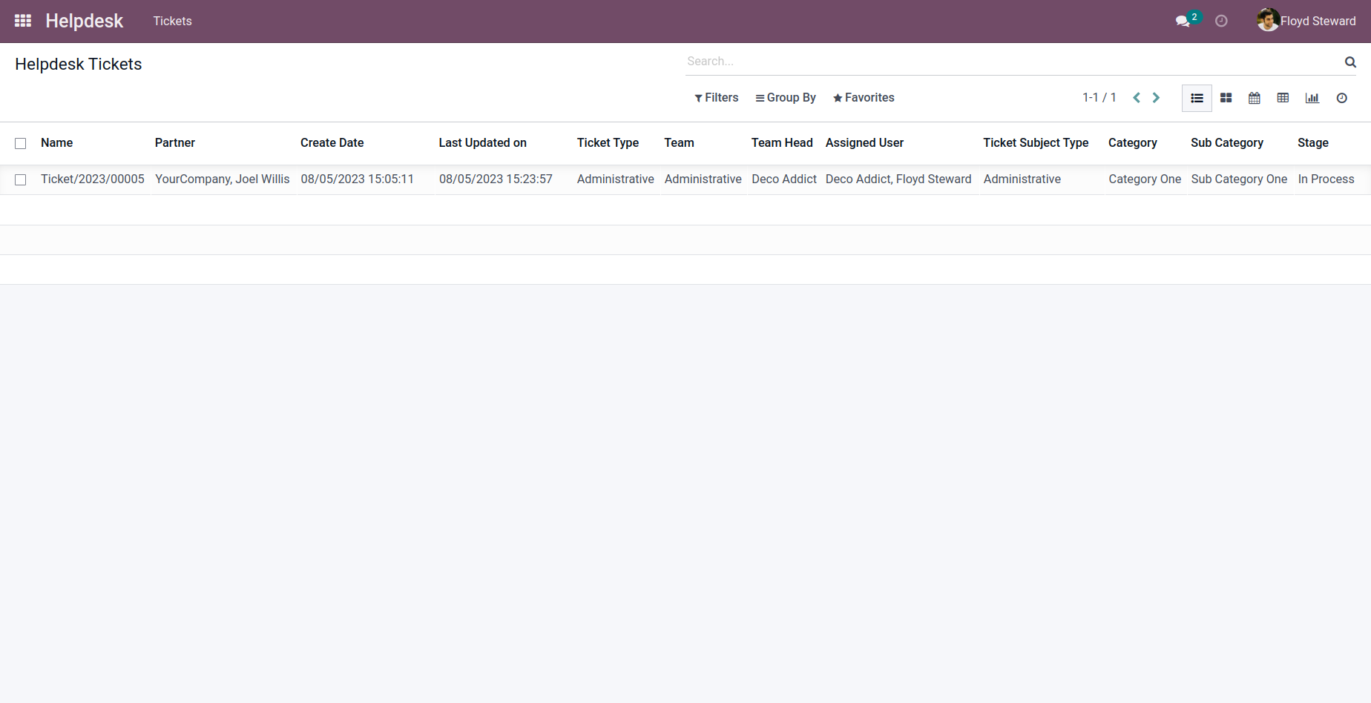Screen dimensions: 1371x703
Task: Switch to activity view
Action: pyautogui.click(x=1342, y=98)
